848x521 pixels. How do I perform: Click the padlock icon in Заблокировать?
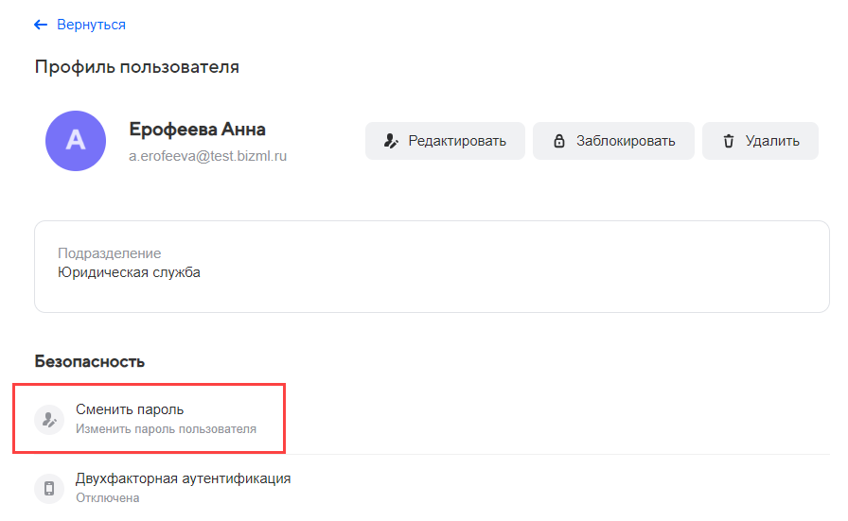[x=558, y=141]
